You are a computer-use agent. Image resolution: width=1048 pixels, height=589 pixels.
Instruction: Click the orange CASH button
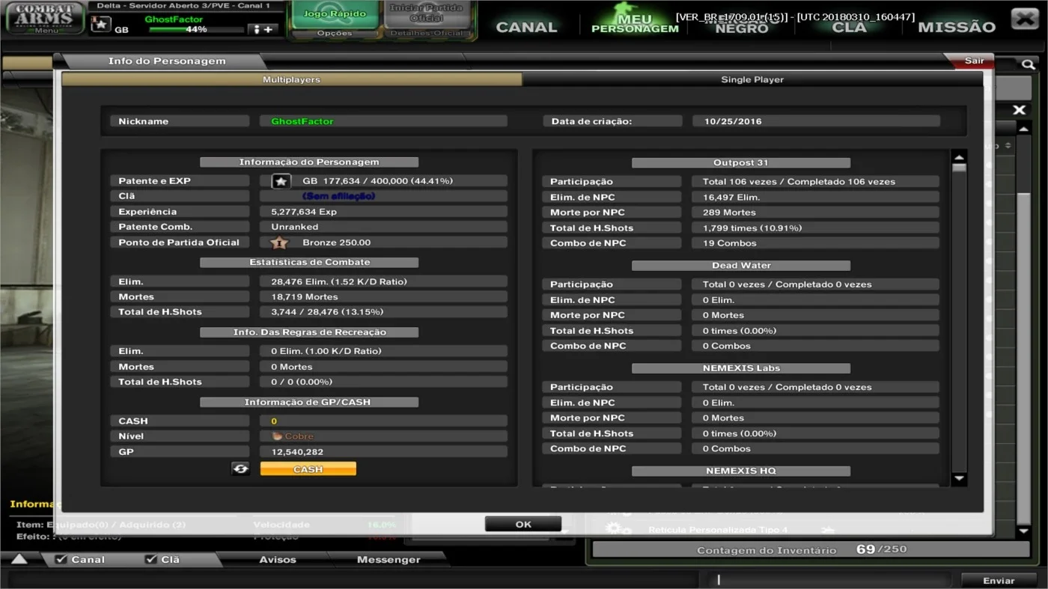(x=308, y=469)
